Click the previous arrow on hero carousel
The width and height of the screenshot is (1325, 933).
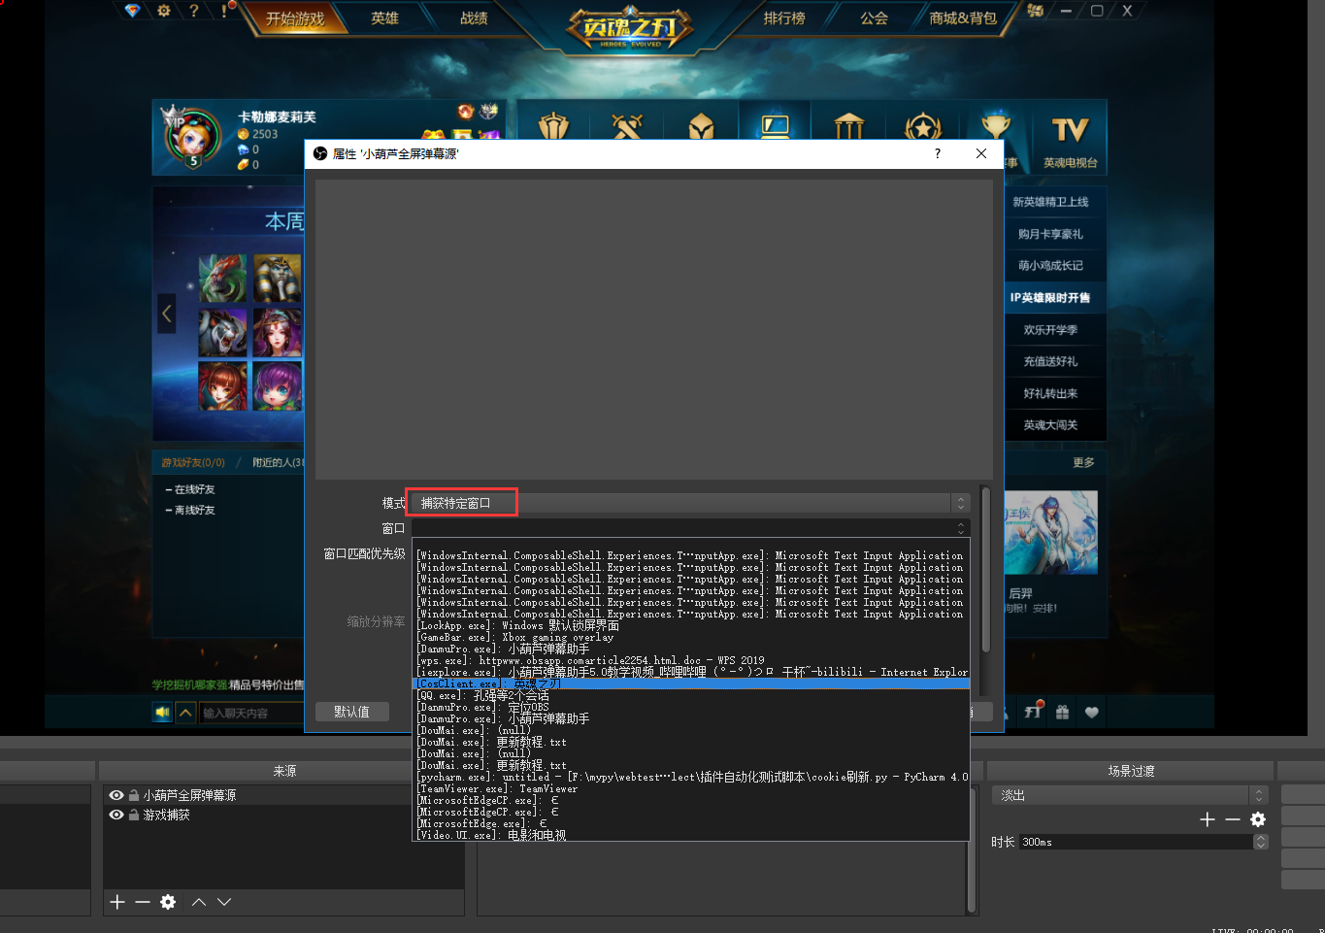167,314
